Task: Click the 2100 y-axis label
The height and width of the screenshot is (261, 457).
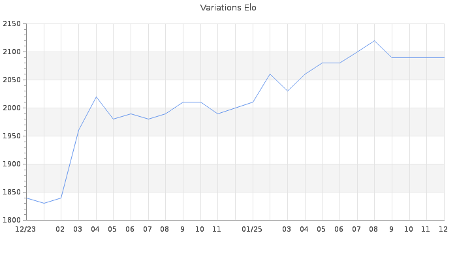Action: 11,52
